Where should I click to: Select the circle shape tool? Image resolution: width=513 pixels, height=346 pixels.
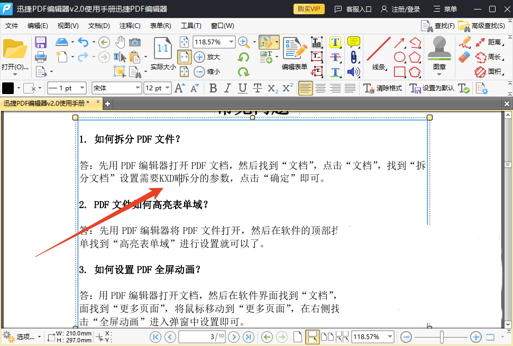point(400,57)
